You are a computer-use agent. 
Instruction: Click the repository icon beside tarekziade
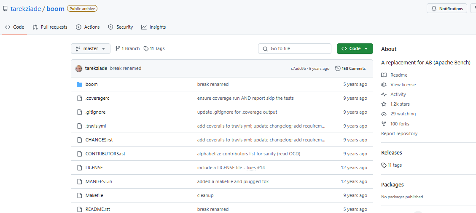pos(5,9)
